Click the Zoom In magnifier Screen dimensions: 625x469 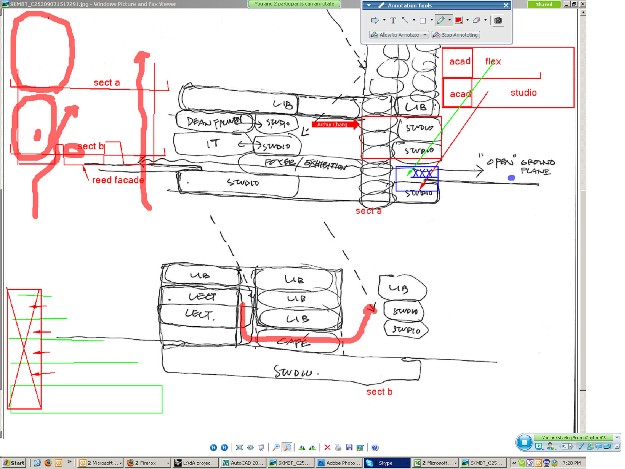[276, 448]
